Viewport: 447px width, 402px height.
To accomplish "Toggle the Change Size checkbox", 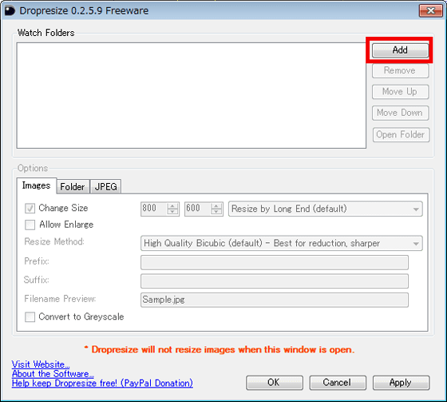I will [x=30, y=208].
